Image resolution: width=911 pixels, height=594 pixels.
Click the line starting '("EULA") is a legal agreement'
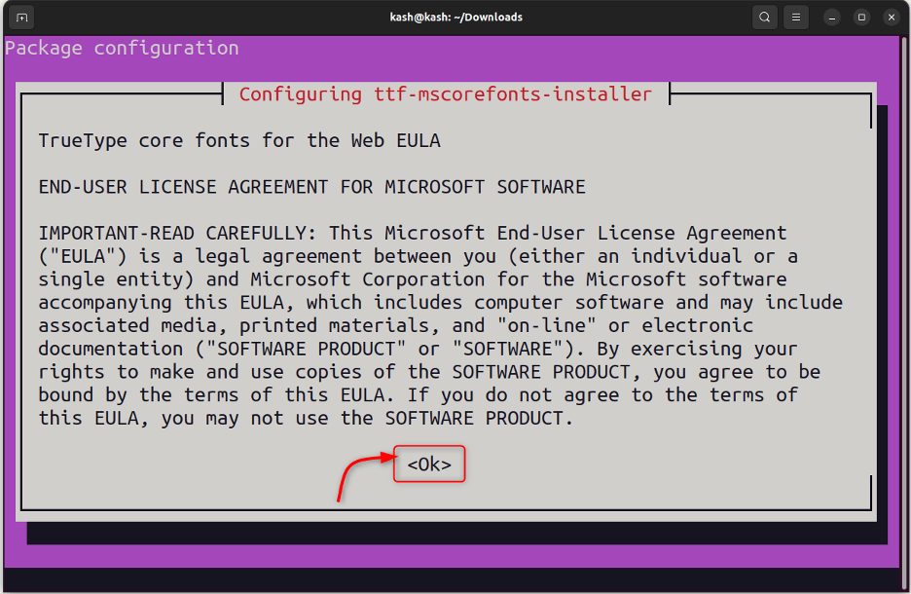coord(419,256)
